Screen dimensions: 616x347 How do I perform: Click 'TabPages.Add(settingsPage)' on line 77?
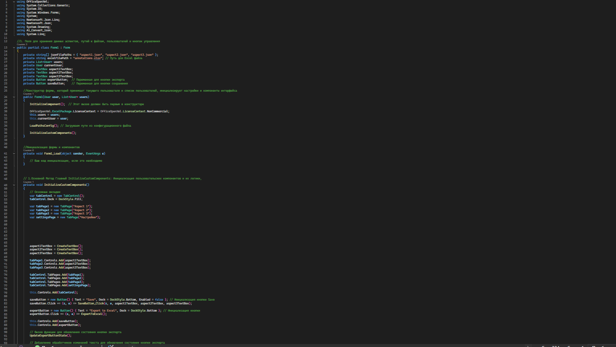(68, 285)
